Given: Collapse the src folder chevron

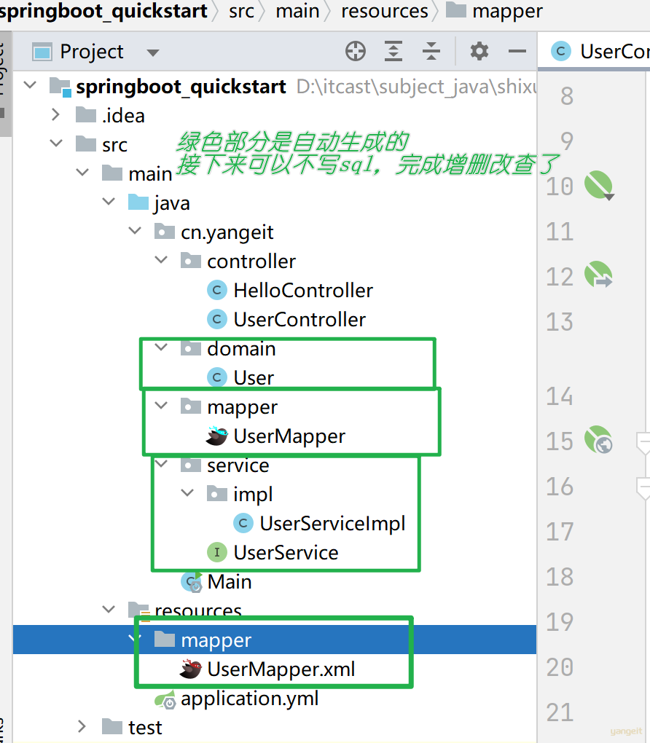Looking at the screenshot, I should (x=56, y=143).
